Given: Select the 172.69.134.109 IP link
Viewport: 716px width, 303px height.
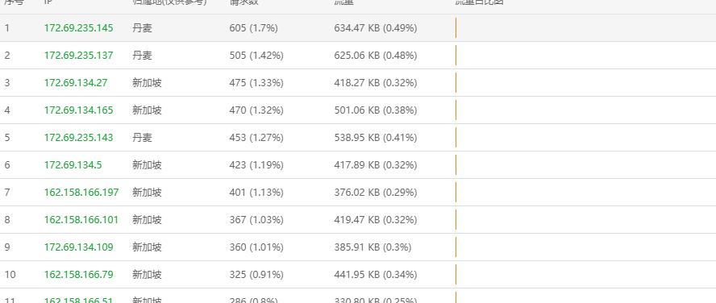Looking at the screenshot, I should click(x=78, y=247).
